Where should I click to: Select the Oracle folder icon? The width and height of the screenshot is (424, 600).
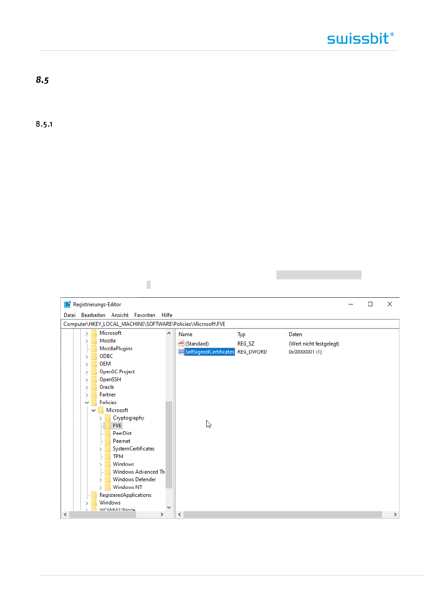click(x=94, y=387)
